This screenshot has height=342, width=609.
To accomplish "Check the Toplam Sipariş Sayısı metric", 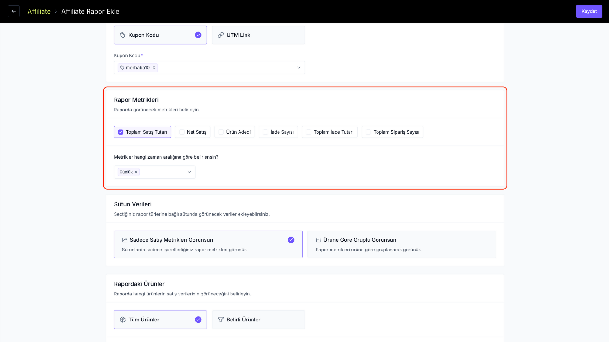I will [x=368, y=132].
